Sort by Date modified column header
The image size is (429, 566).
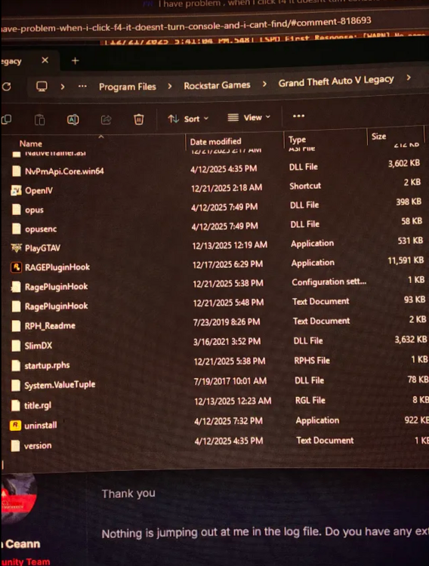(x=215, y=142)
